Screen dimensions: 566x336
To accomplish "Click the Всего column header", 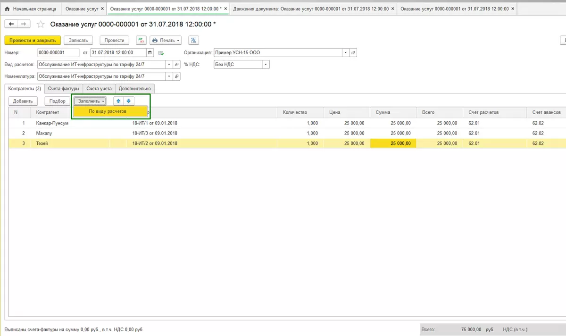I will [440, 112].
